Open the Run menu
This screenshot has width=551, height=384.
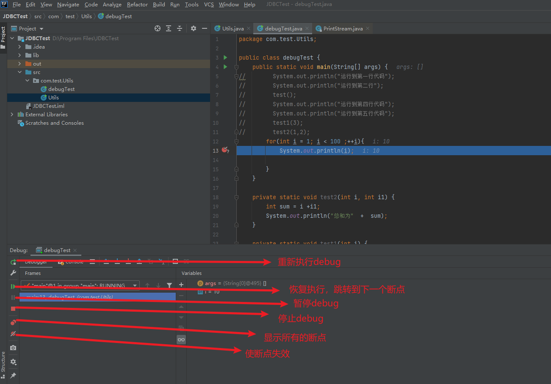[x=175, y=4]
